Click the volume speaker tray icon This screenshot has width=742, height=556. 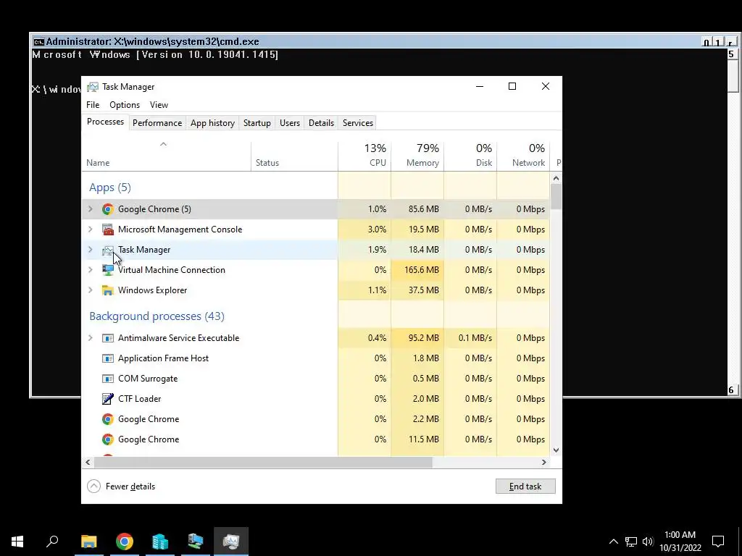click(x=648, y=542)
